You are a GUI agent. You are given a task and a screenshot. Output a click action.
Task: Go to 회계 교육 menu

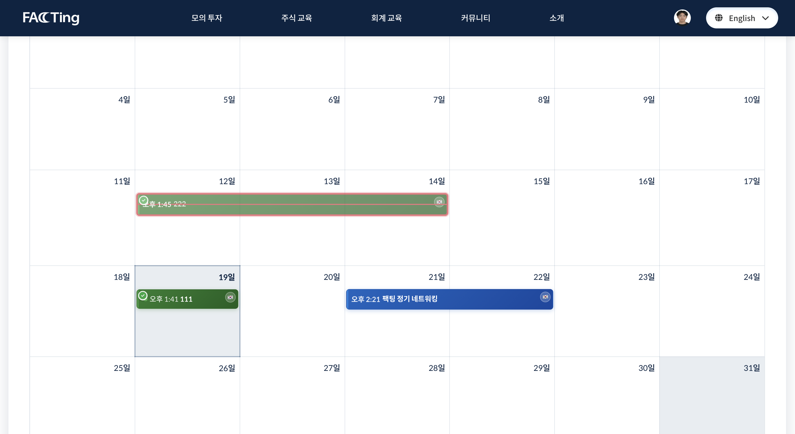pyautogui.click(x=386, y=18)
